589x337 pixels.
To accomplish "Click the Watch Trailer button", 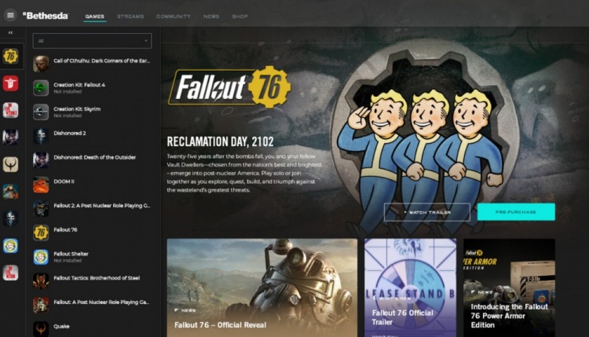I will tap(426, 212).
